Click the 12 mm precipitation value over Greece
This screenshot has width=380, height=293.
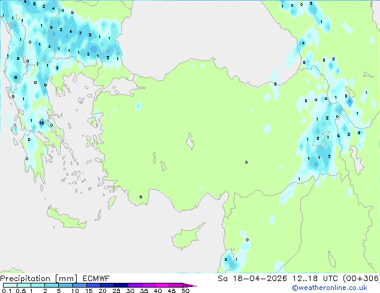41,123
